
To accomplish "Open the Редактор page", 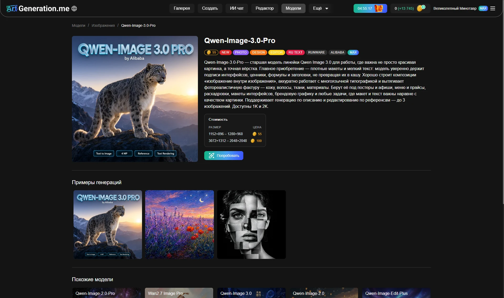I will 265,8.
